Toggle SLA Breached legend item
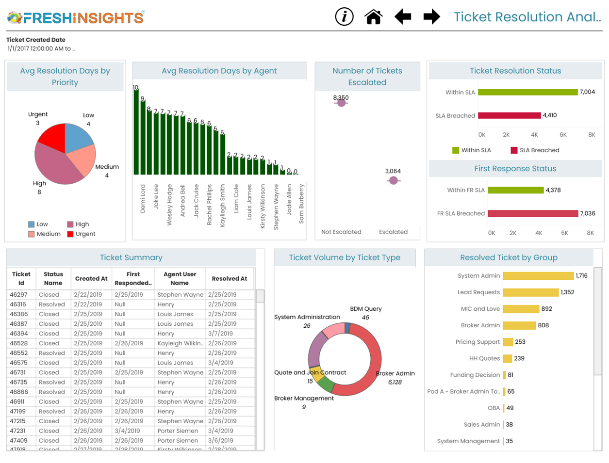The image size is (609, 463). point(534,150)
